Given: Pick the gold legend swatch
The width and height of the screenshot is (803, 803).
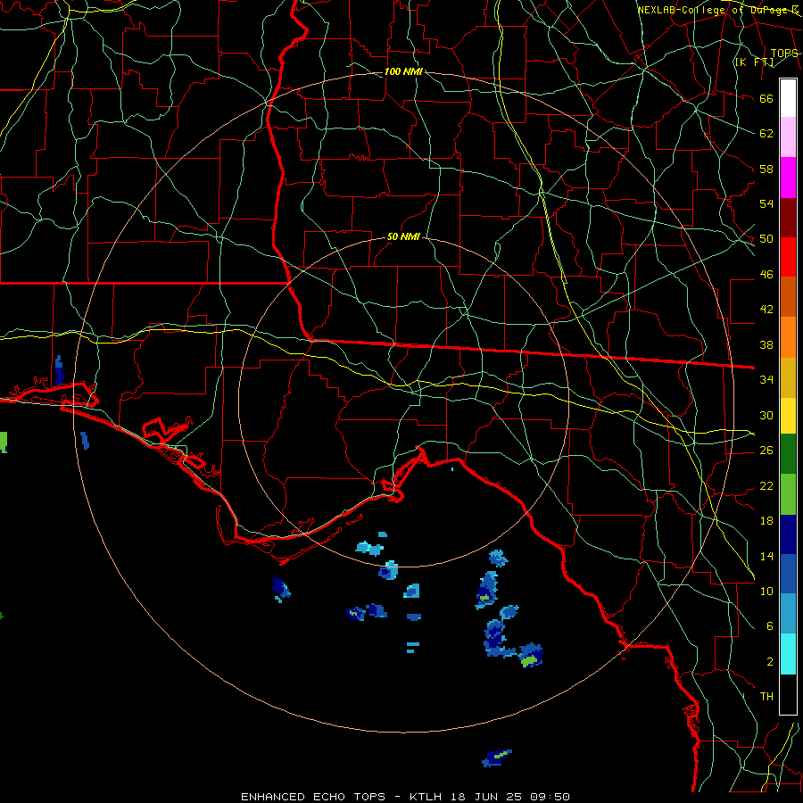Looking at the screenshot, I should (788, 377).
